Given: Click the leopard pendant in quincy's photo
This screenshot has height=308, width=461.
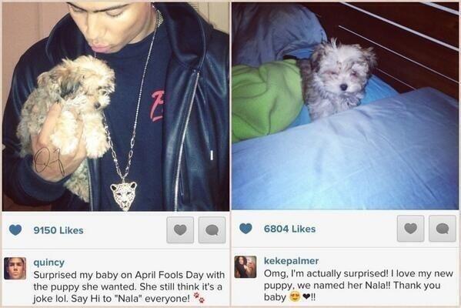Looking at the screenshot, I should [124, 196].
